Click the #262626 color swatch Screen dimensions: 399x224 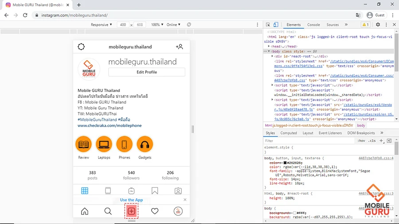tap(286, 162)
